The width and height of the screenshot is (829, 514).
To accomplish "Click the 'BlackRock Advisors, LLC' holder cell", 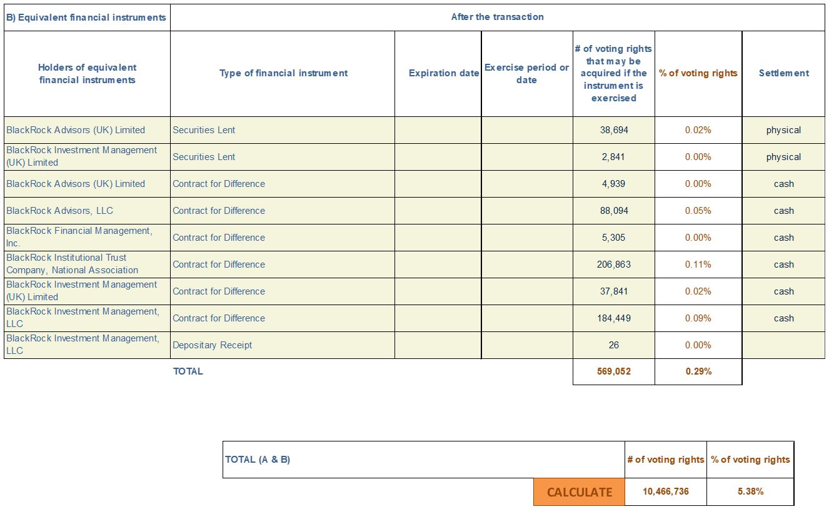I will tap(87, 211).
